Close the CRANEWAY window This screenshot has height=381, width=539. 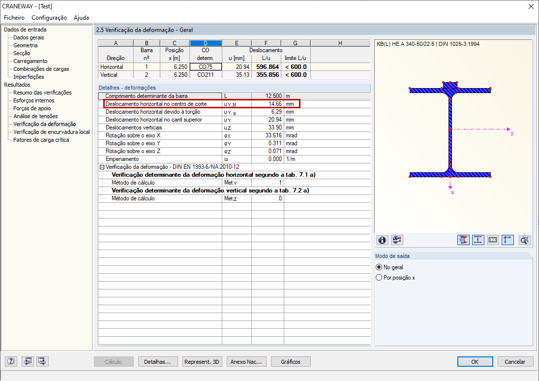(531, 6)
